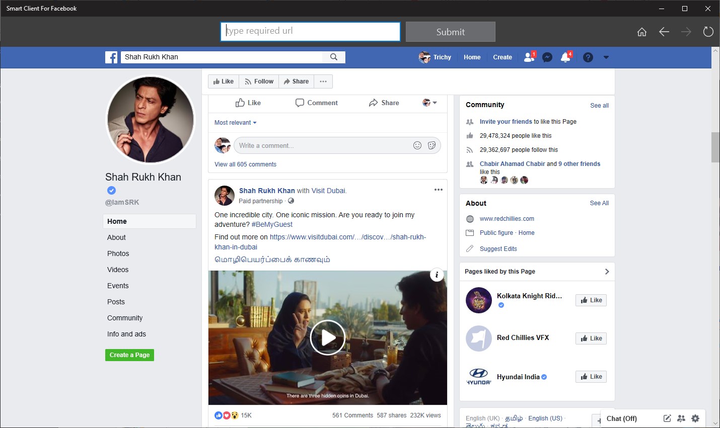Focus the 'type required url' field
This screenshot has width=720, height=428.
click(311, 31)
